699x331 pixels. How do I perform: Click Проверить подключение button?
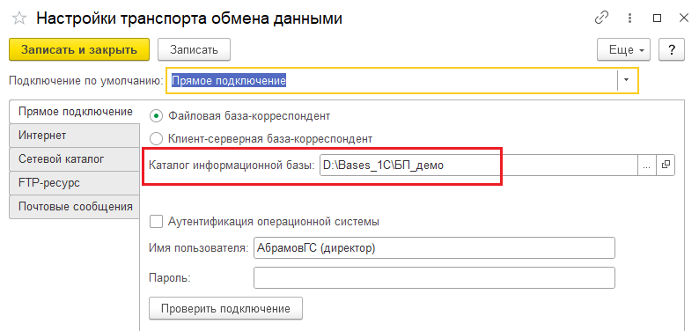[225, 308]
